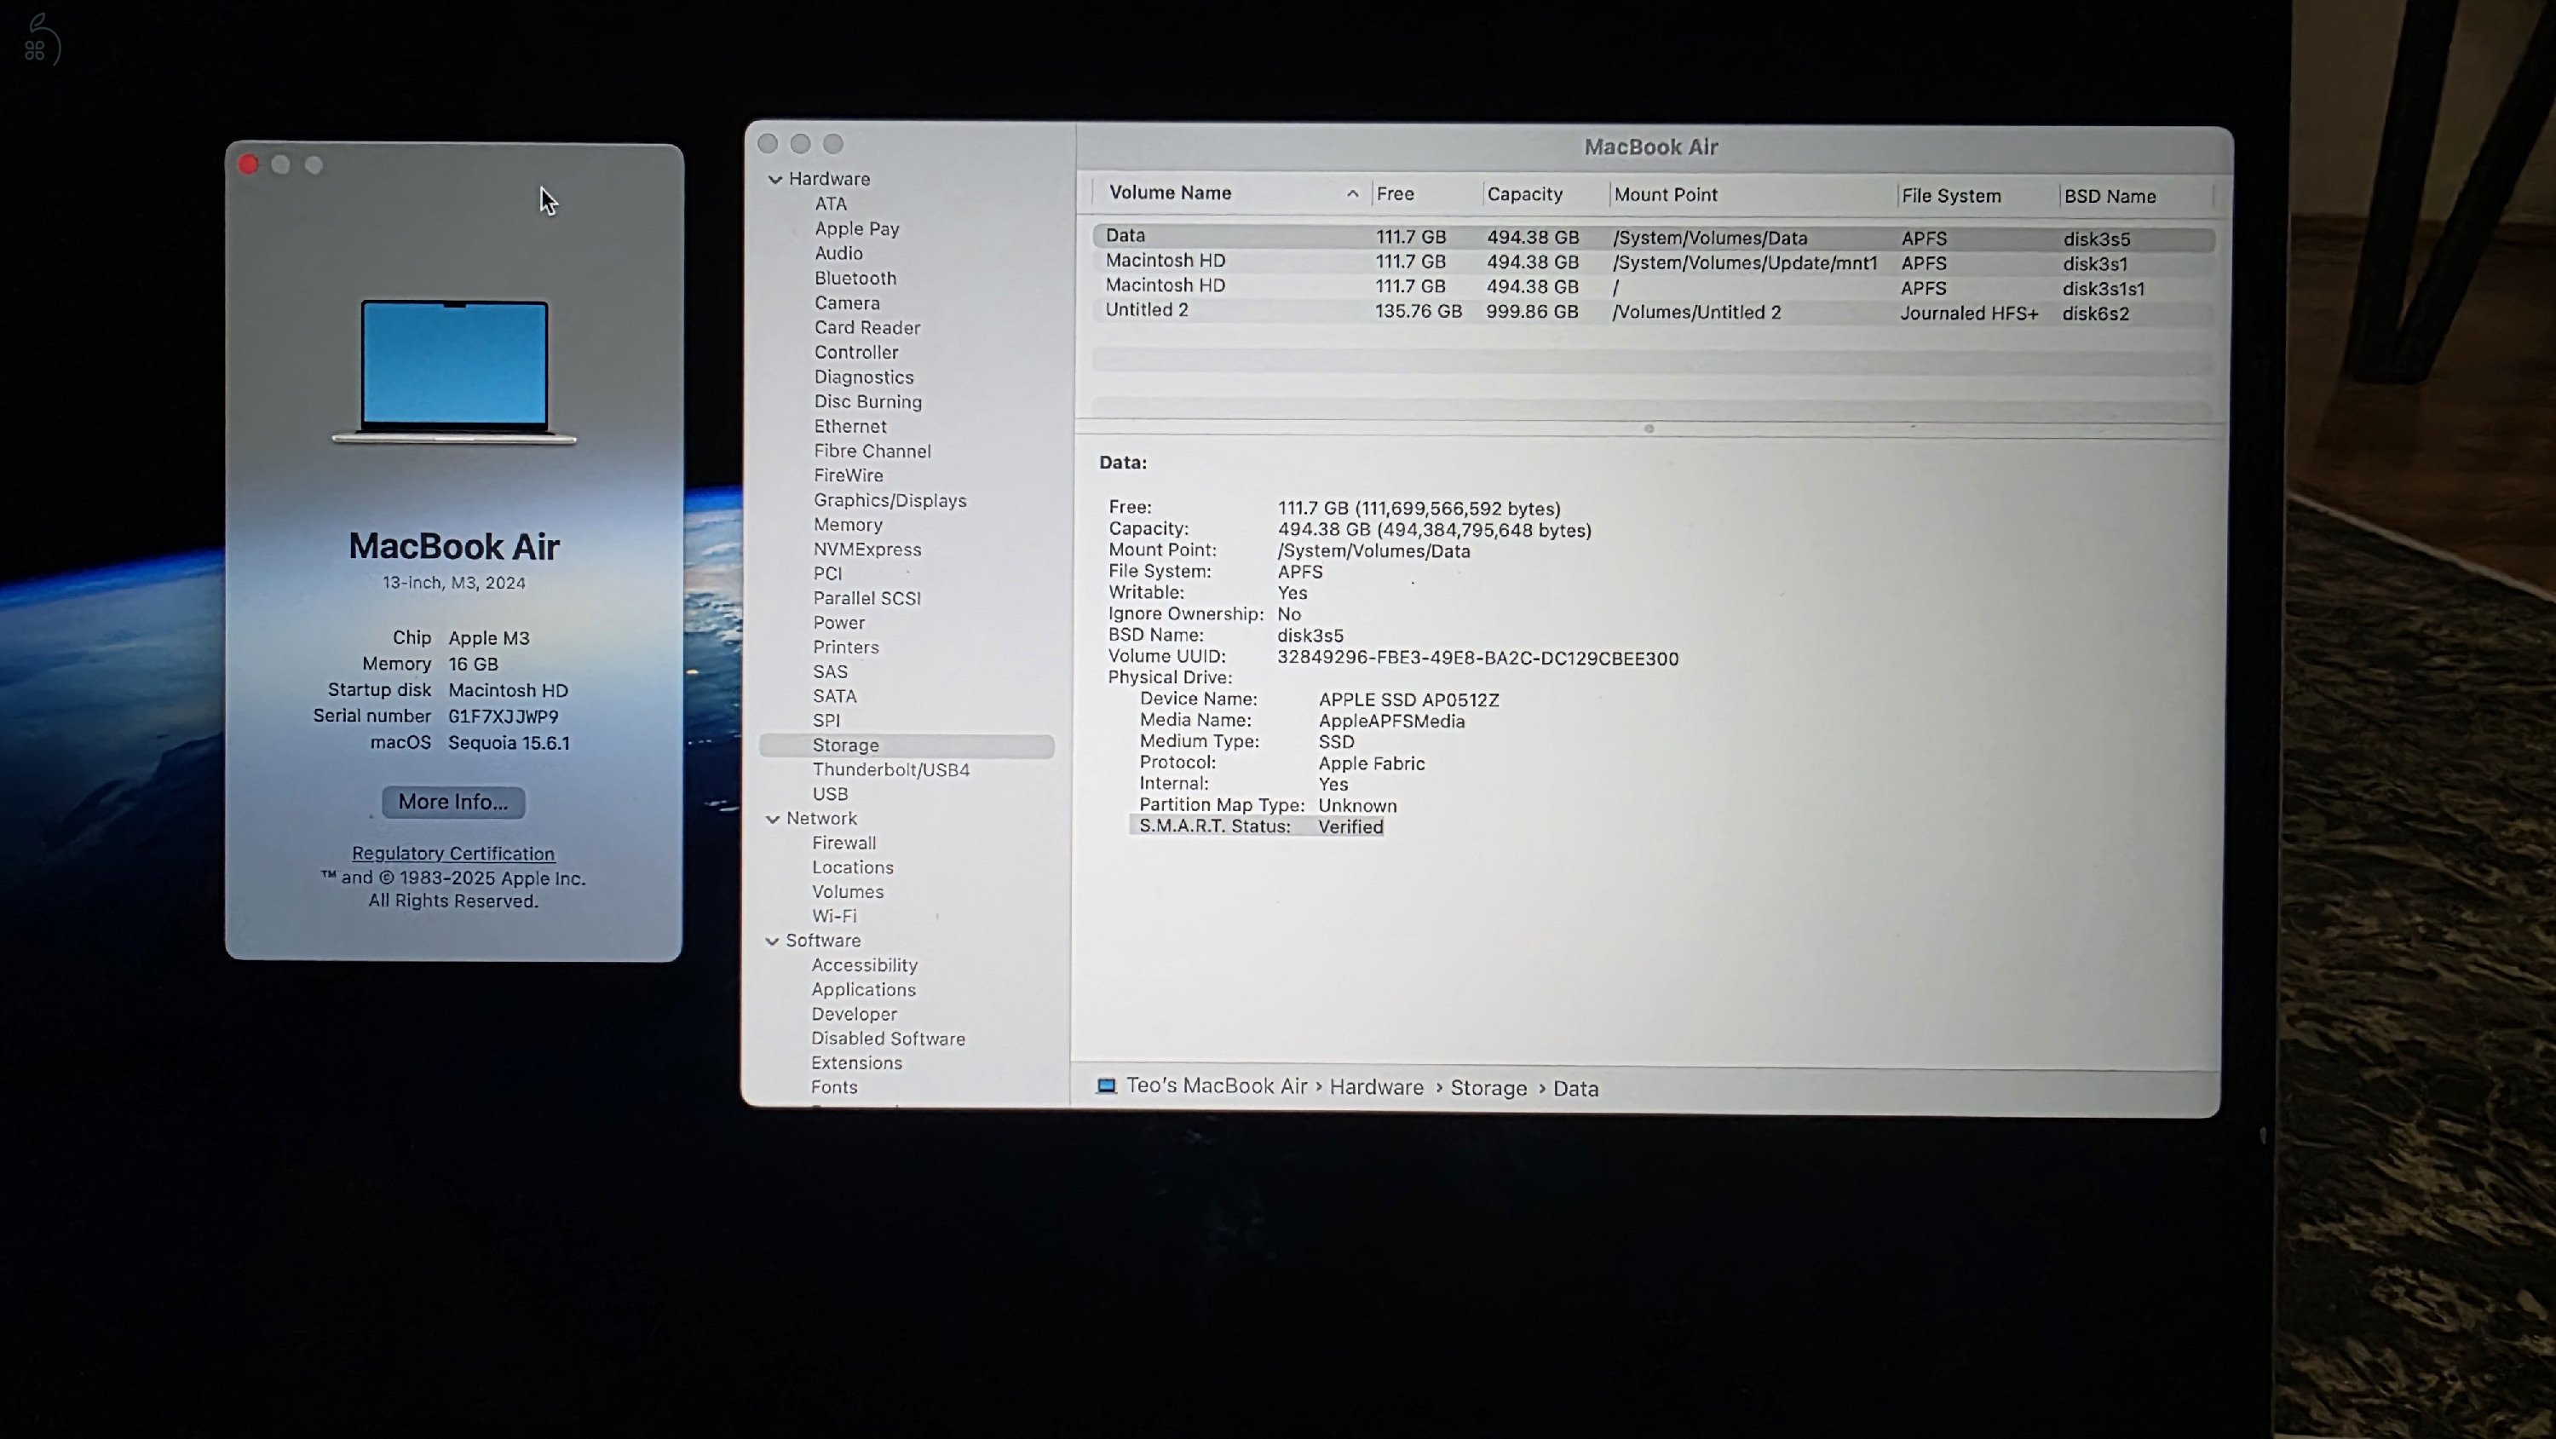Screen dimensions: 2556x1439
Task: Select Bluetooth in the Hardware list
Action: click(855, 278)
